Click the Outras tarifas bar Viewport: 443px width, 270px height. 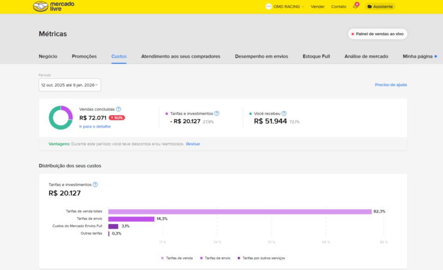click(x=109, y=234)
